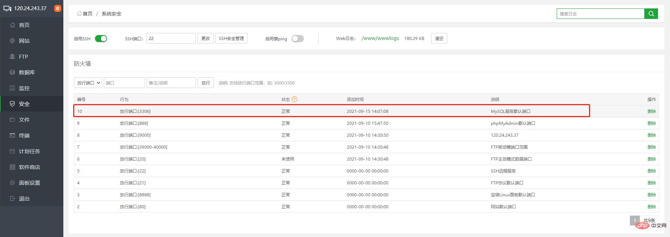Click the 180.29 KB log size text
The height and width of the screenshot is (237, 670).
(x=414, y=38)
